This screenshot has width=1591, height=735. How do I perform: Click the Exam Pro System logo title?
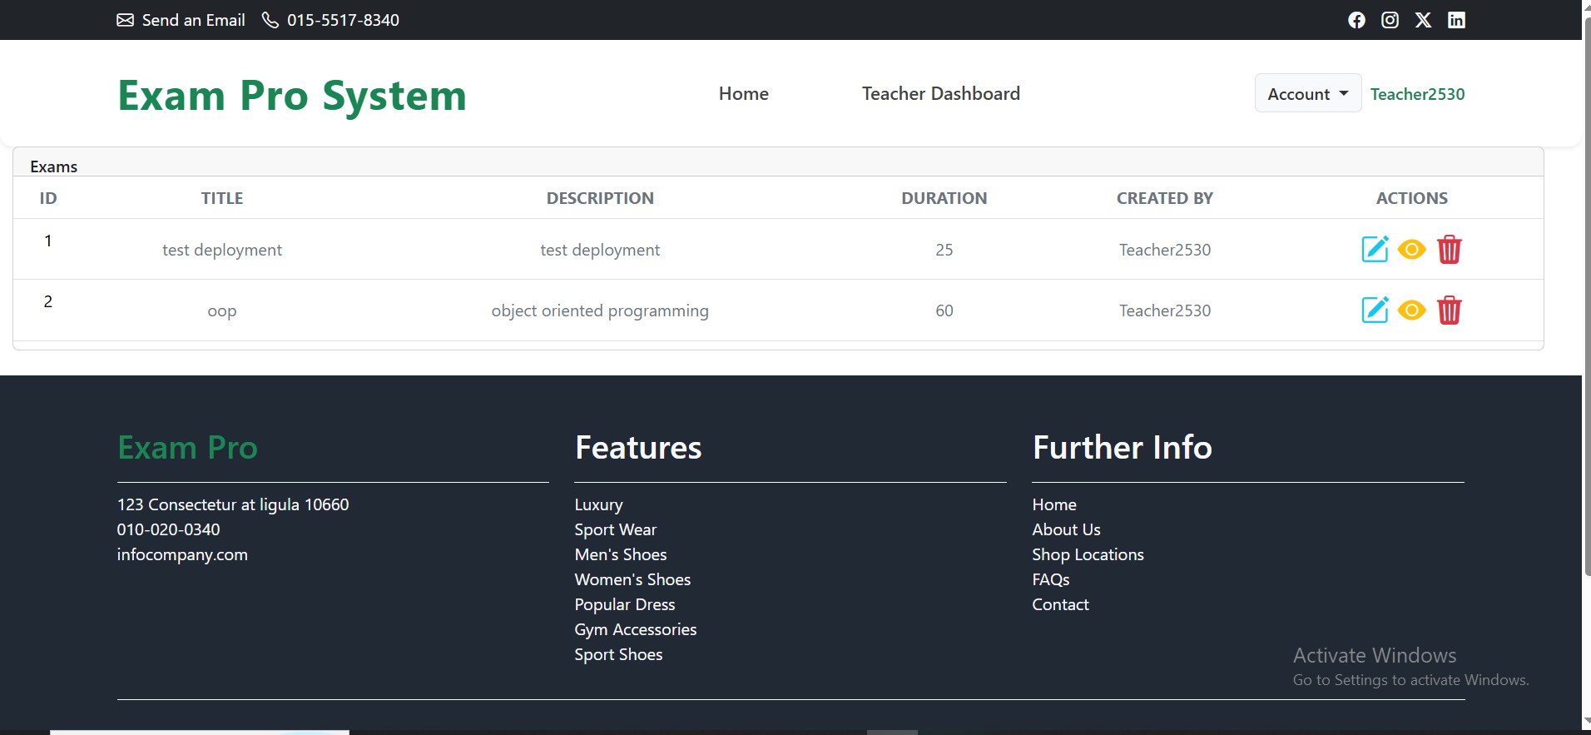(292, 95)
